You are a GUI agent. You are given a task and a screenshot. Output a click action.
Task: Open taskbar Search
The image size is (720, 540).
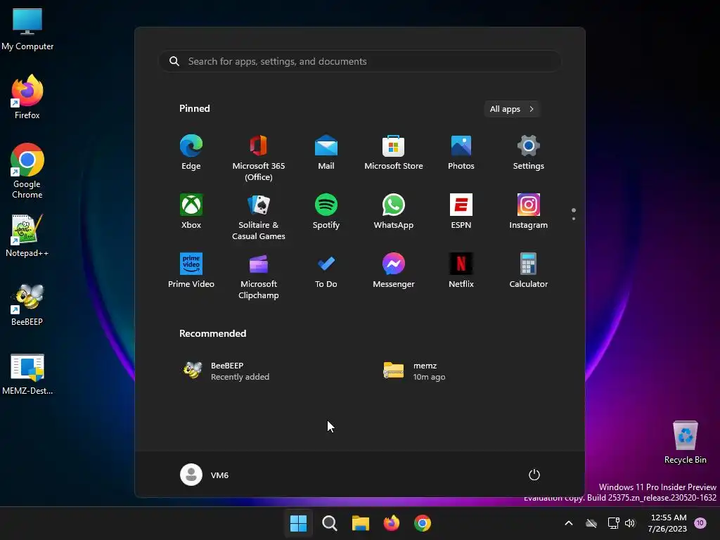tap(329, 523)
